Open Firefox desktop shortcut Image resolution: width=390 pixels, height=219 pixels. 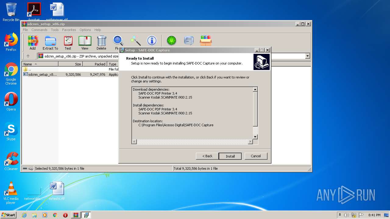coord(11,42)
